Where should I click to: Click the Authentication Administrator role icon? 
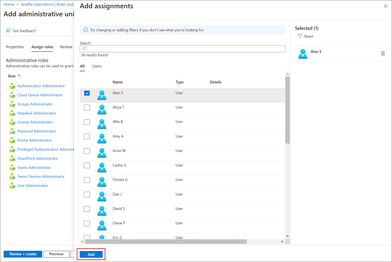click(x=12, y=86)
